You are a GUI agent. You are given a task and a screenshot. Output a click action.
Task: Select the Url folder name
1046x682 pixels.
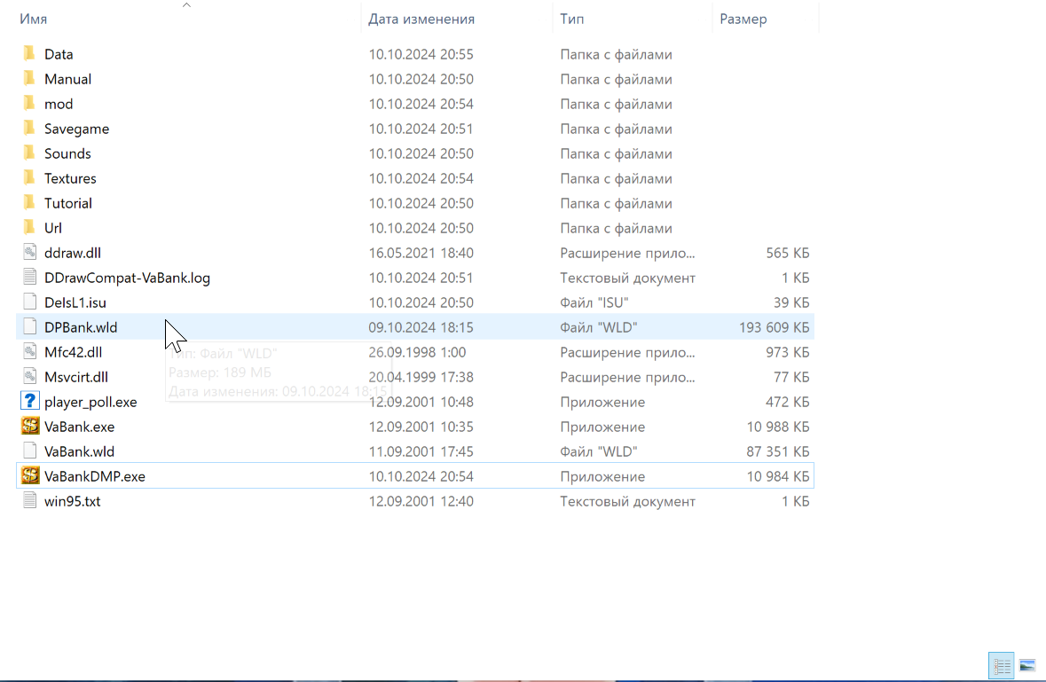pyautogui.click(x=52, y=228)
